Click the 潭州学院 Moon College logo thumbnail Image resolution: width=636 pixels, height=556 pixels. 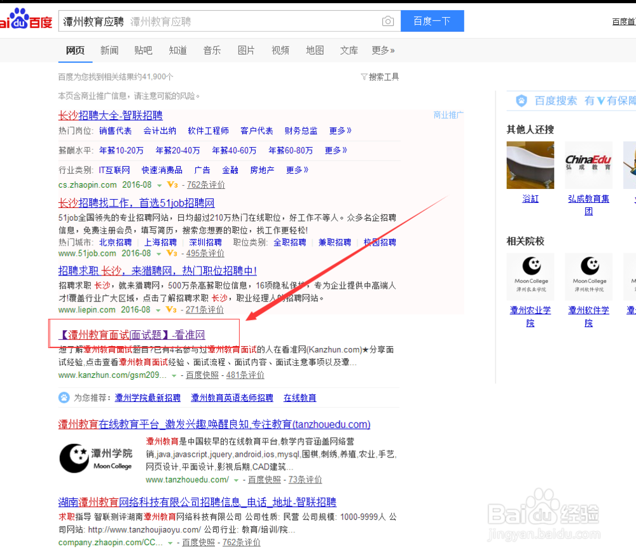[x=96, y=458]
